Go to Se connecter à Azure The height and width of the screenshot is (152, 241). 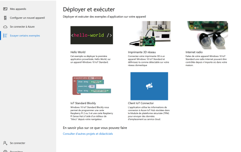(x=22, y=27)
